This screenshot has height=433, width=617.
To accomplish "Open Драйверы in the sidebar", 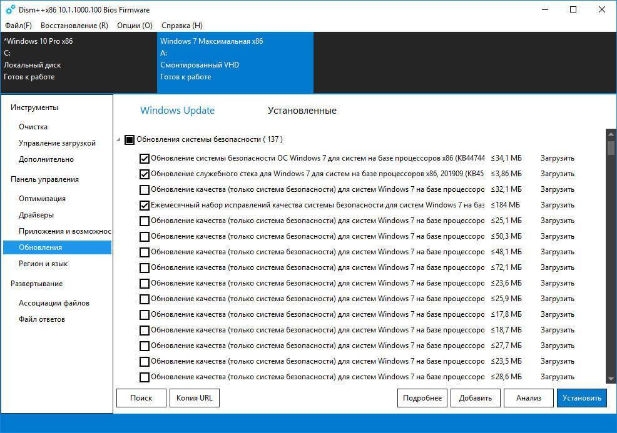I will point(36,215).
